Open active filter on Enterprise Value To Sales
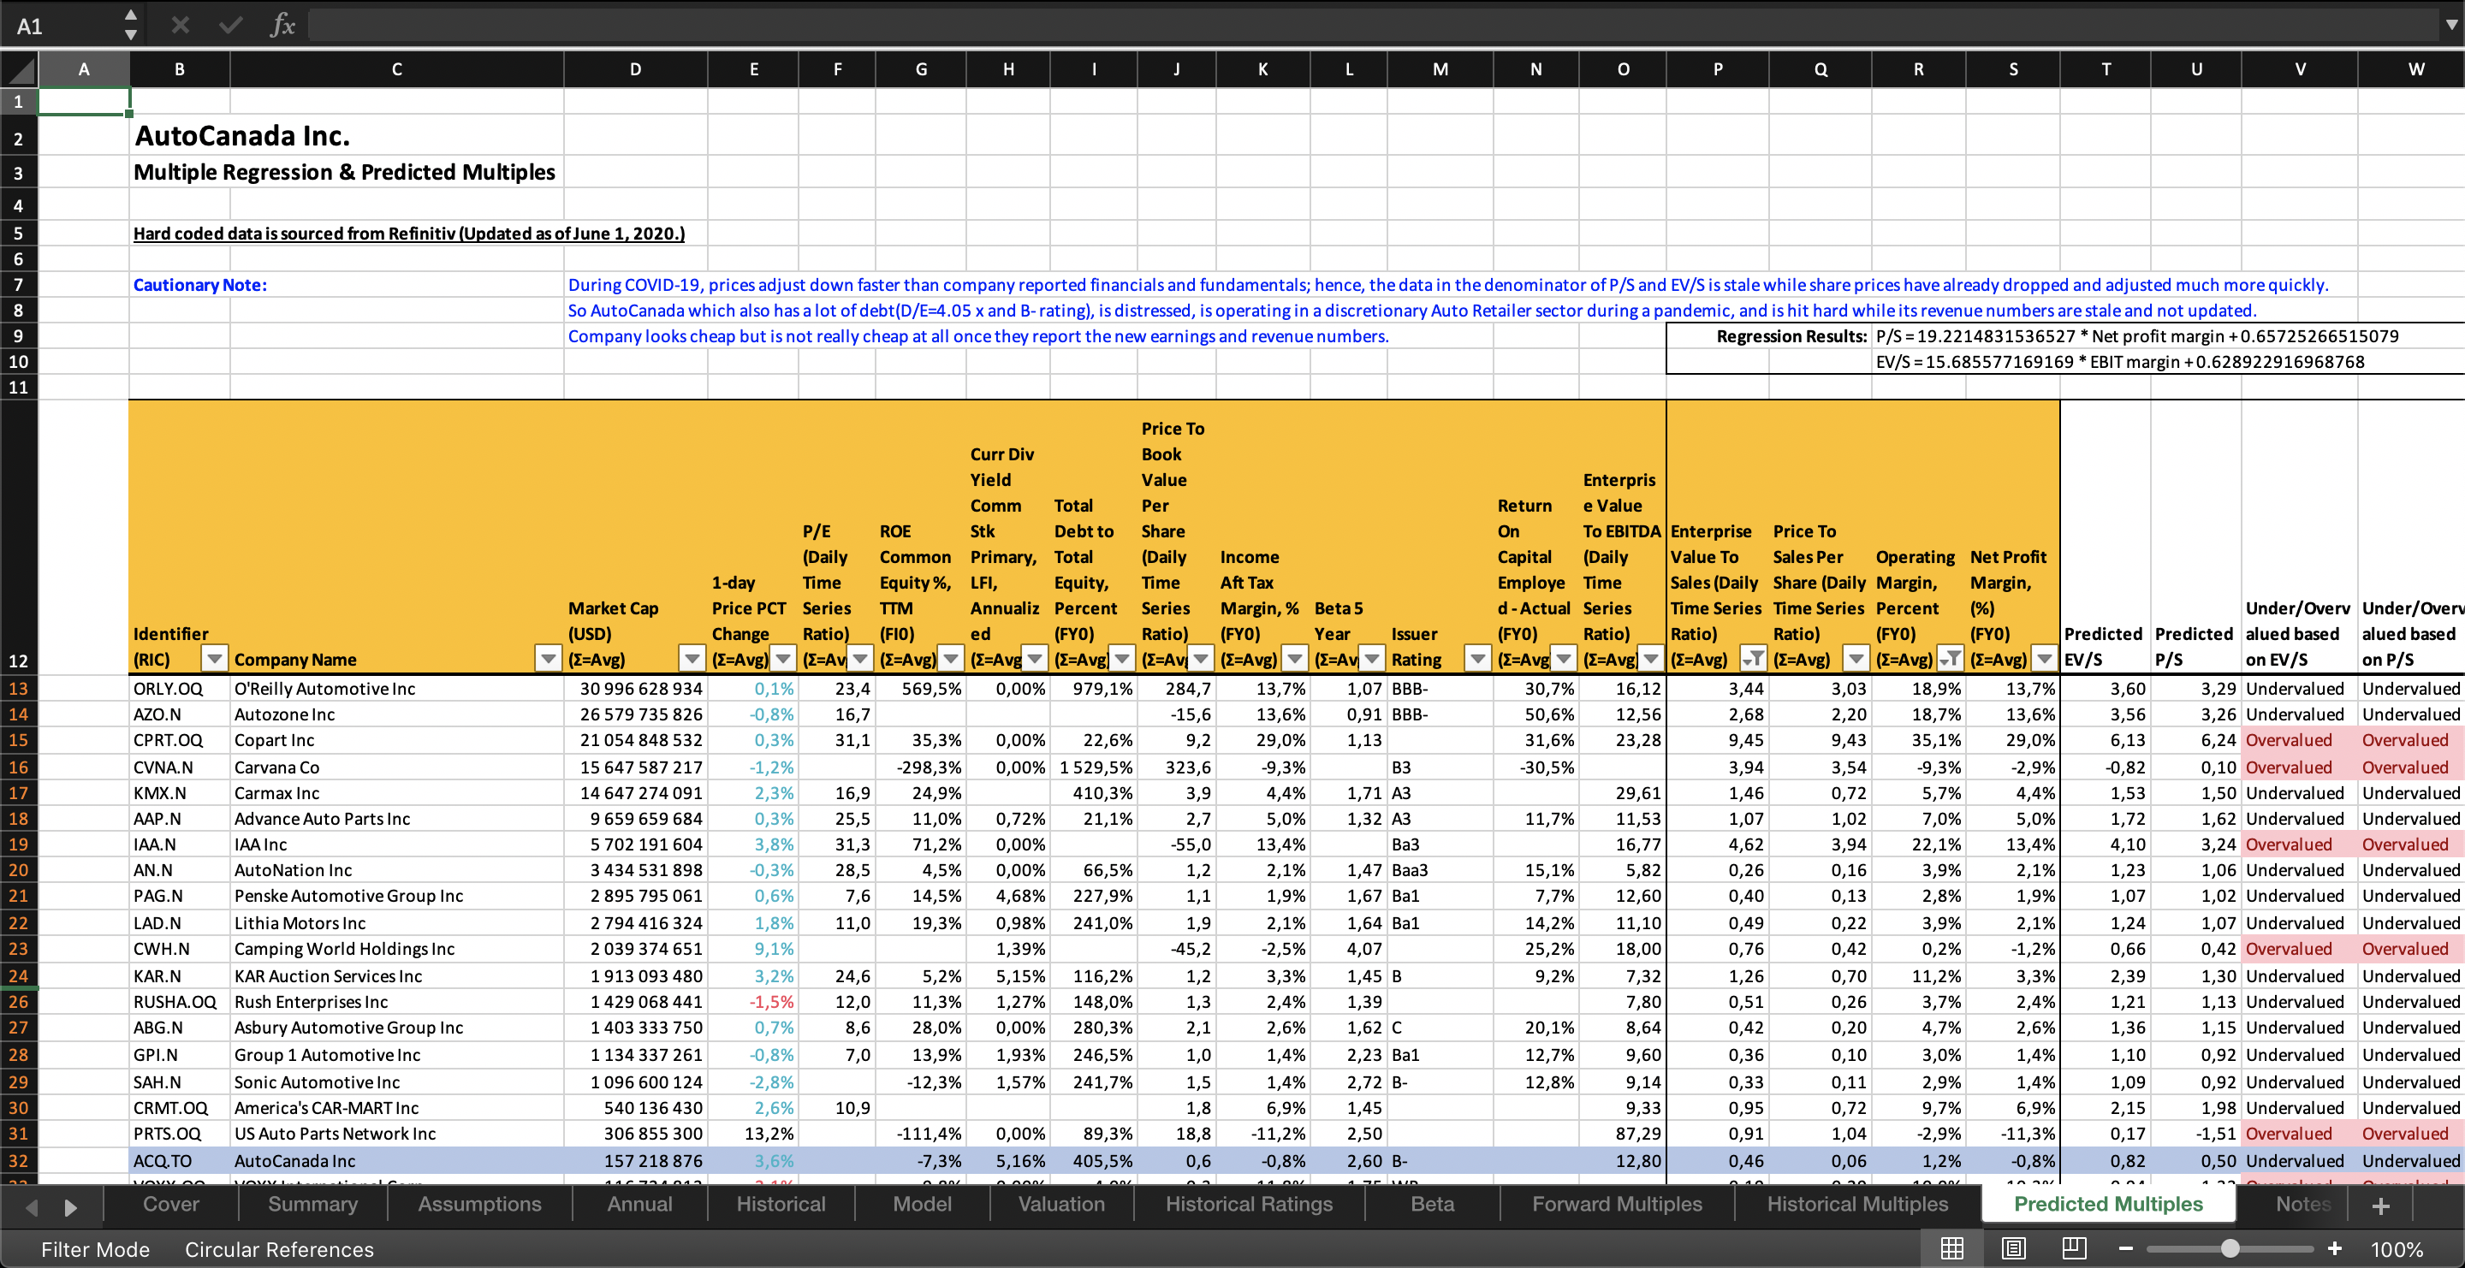Image resolution: width=2465 pixels, height=1268 pixels. click(x=1753, y=658)
